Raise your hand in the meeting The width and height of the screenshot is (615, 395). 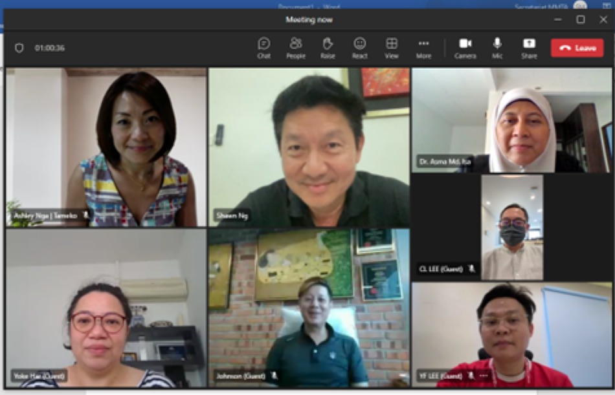pyautogui.click(x=328, y=48)
